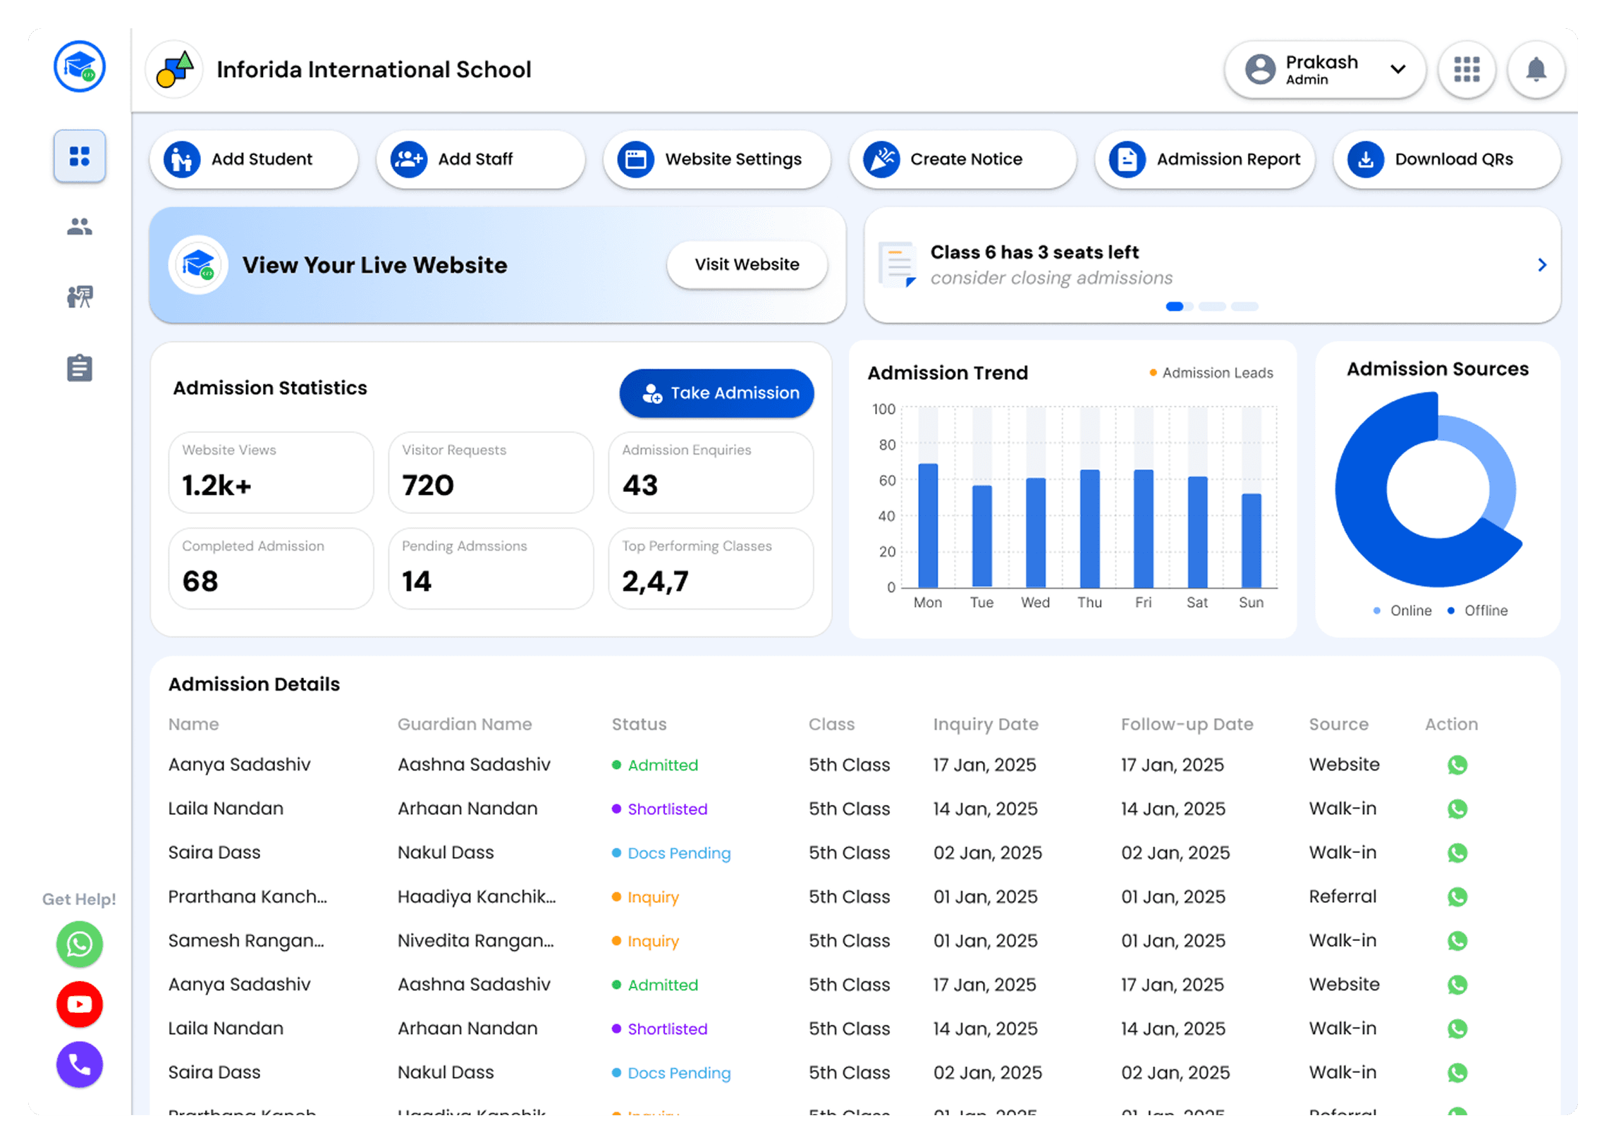Click the WhatsApp help icon in sidebar
Screen dimensions: 1609x1144
pos(80,944)
